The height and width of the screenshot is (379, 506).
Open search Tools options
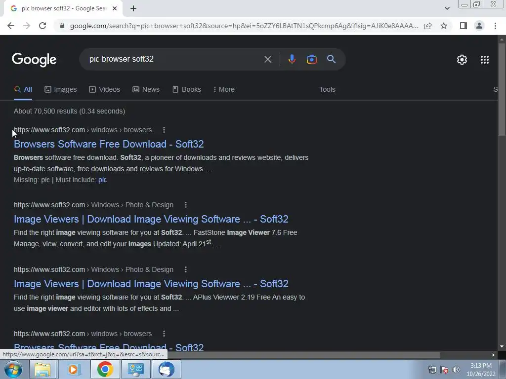[x=327, y=90]
